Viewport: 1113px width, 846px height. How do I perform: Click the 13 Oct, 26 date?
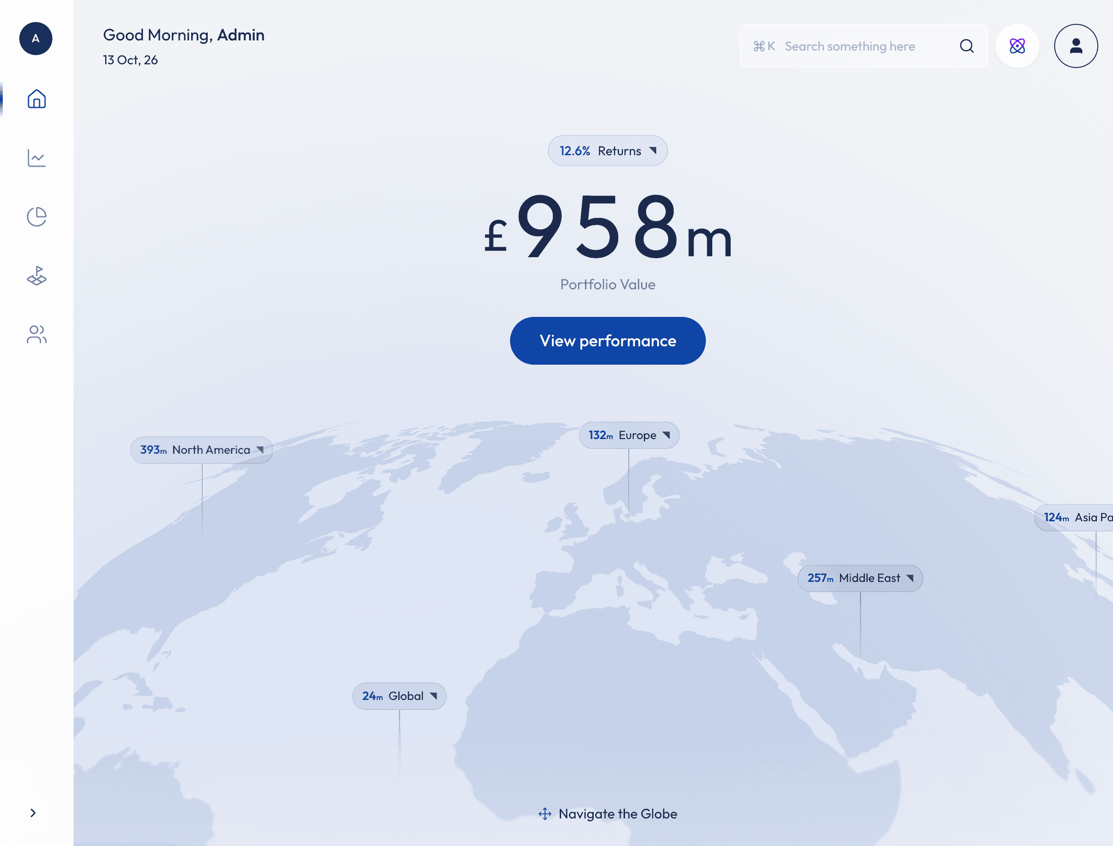click(131, 60)
